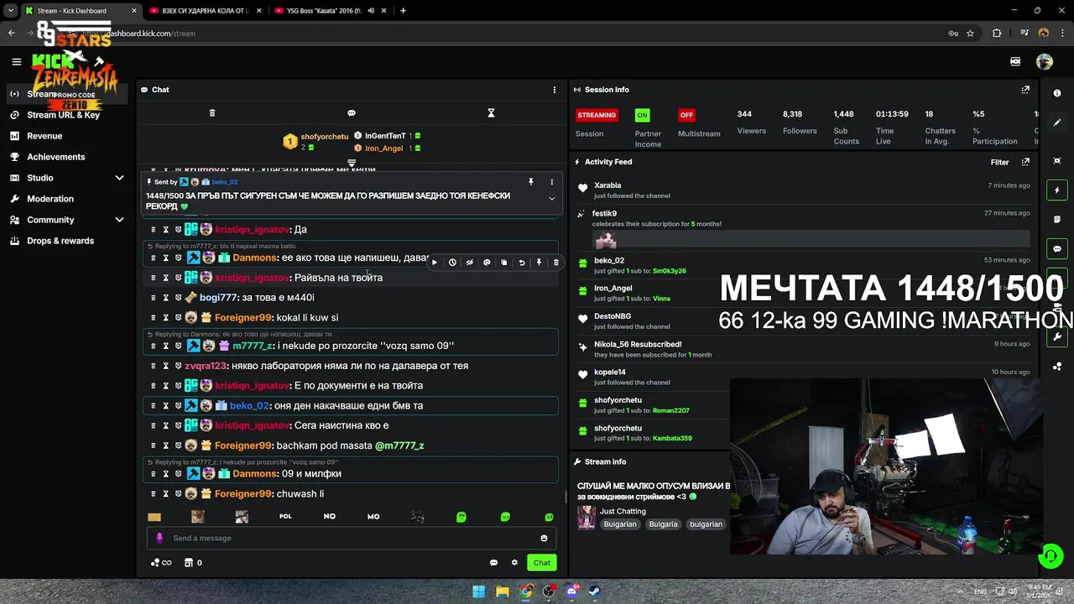Open the channel points infinity icon

[161, 563]
